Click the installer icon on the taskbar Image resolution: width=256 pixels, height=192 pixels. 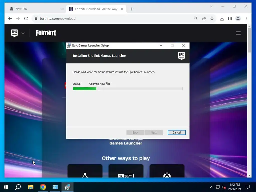(67, 187)
